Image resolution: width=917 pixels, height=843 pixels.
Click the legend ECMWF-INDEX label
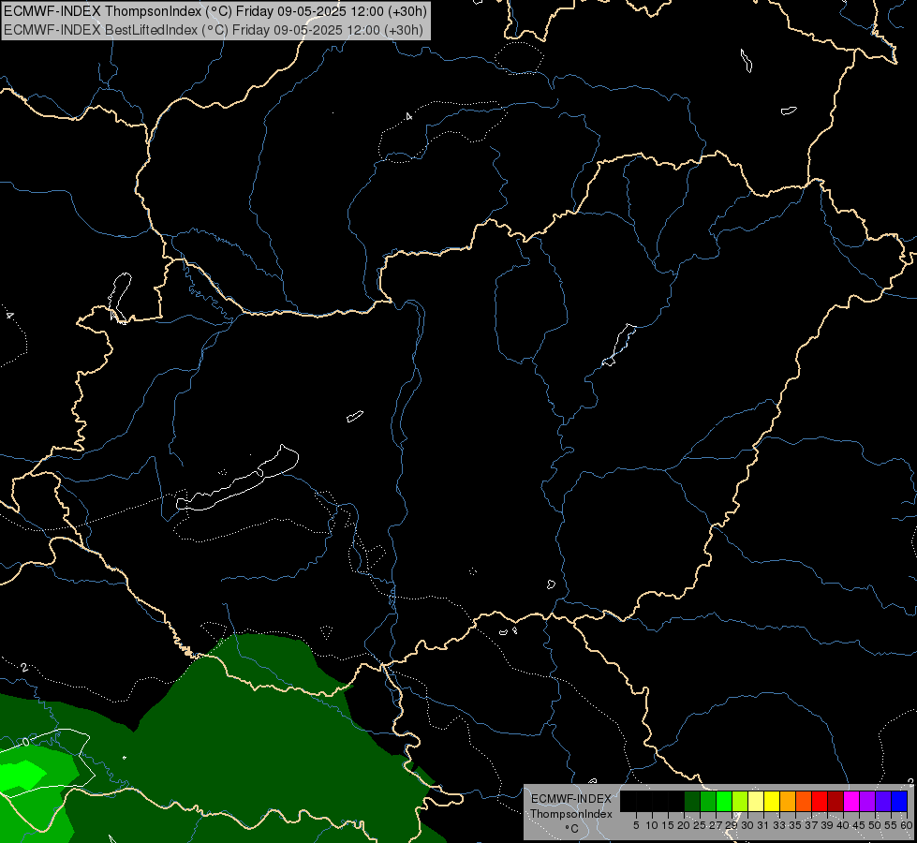pyautogui.click(x=570, y=799)
